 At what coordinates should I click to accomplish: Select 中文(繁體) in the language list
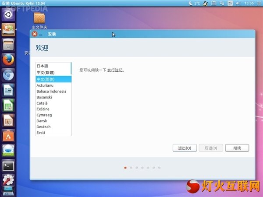click(53, 73)
